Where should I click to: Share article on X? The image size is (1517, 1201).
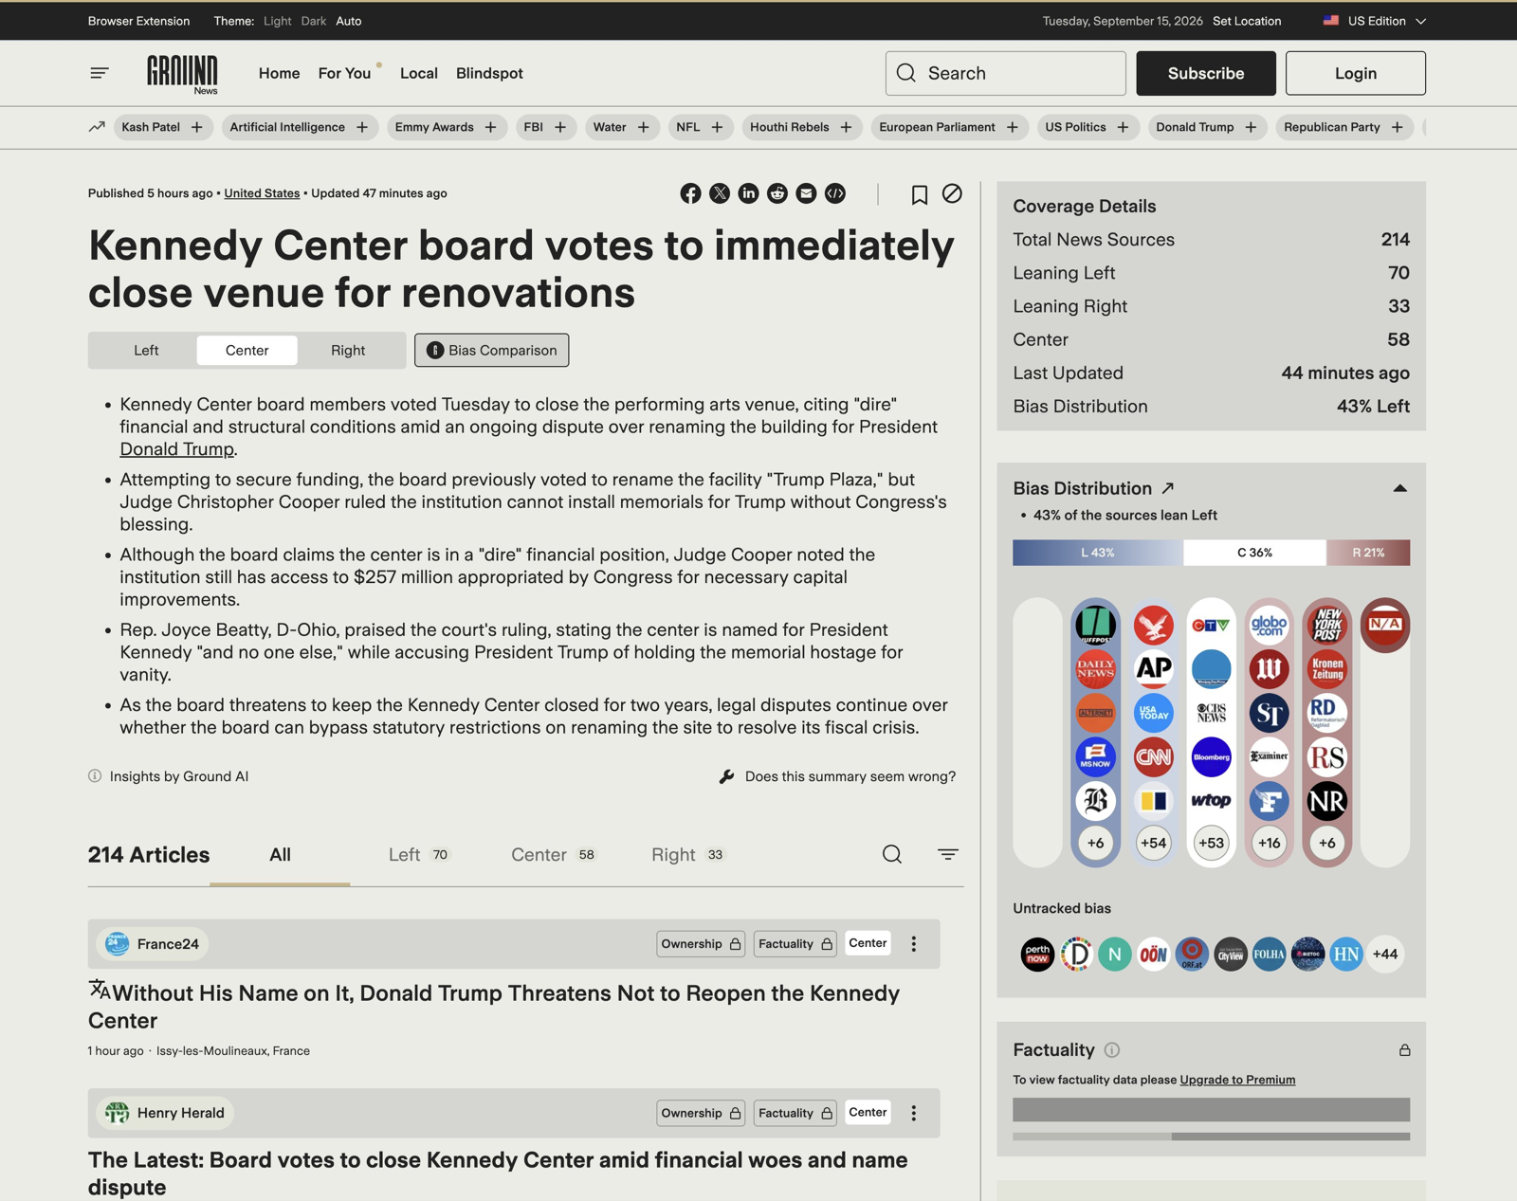[x=720, y=193]
